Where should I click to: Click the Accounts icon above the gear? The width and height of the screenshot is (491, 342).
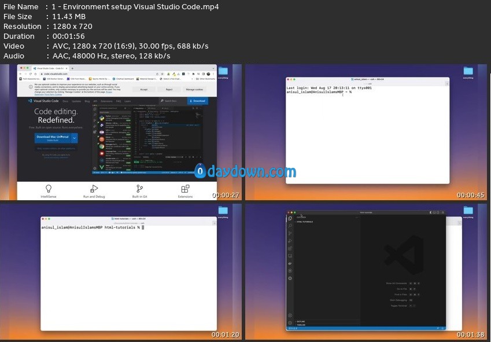pos(290,315)
